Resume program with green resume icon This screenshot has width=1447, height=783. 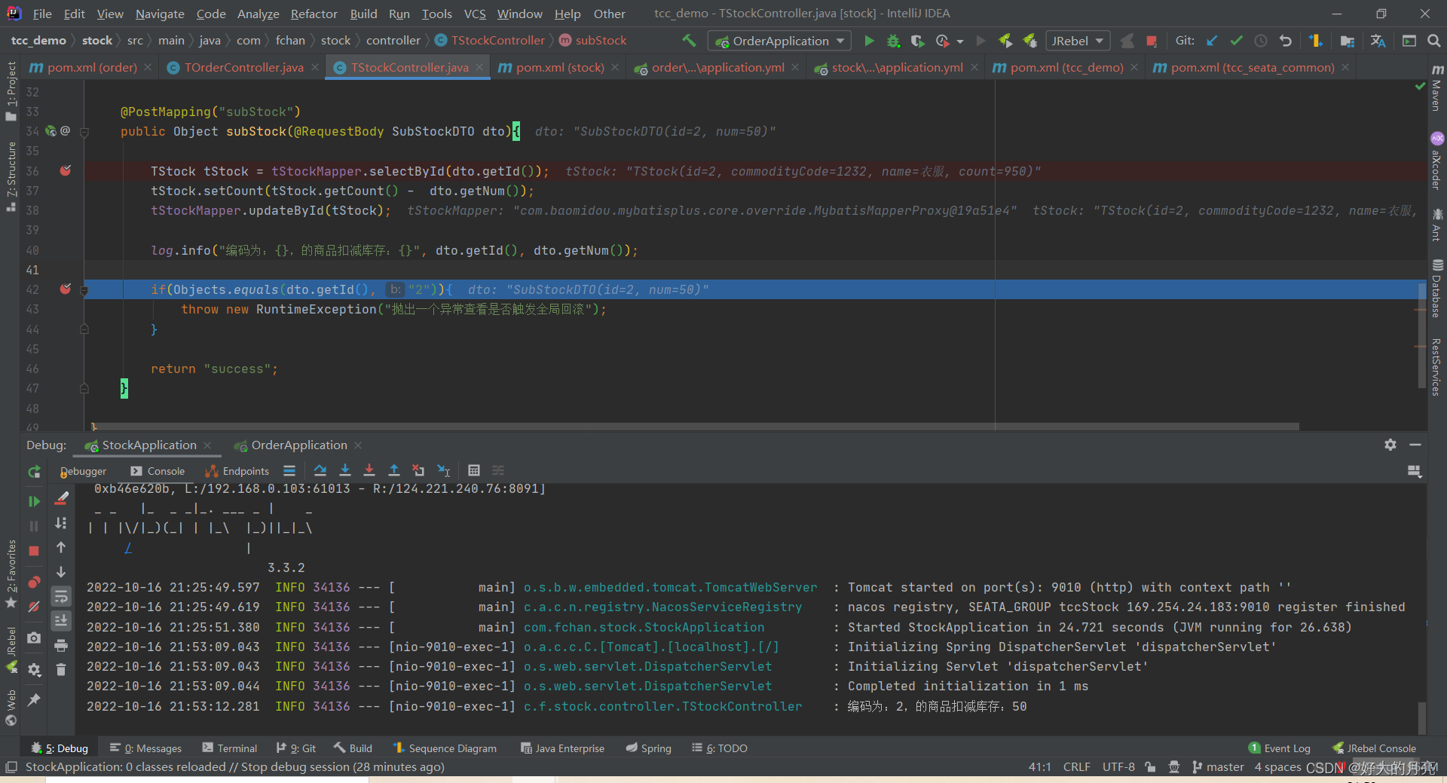click(x=34, y=501)
